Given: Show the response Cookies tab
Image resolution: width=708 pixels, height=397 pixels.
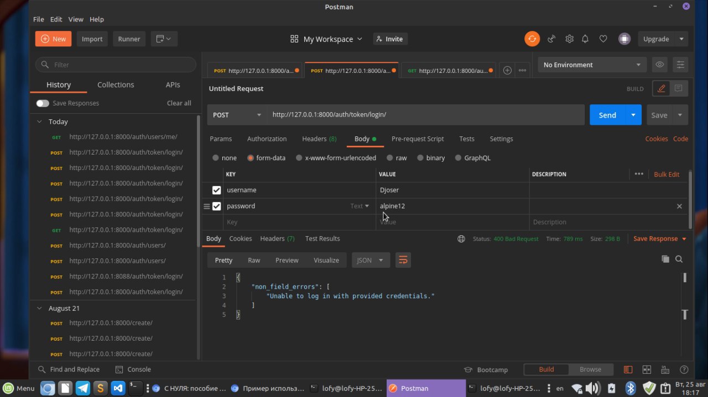Looking at the screenshot, I should coord(241,239).
